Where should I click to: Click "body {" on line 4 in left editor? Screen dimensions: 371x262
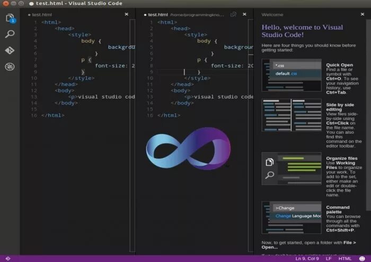point(91,41)
